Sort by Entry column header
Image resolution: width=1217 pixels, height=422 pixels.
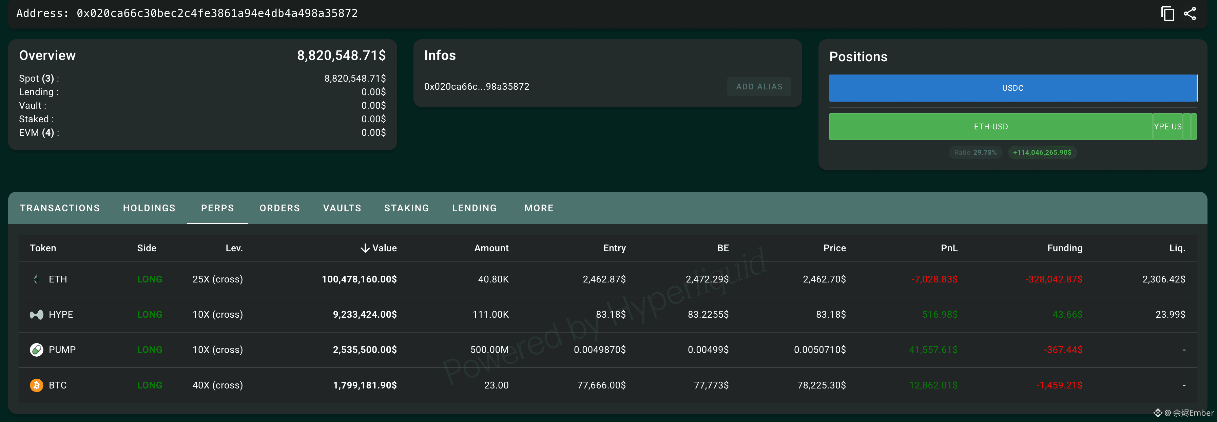point(614,248)
